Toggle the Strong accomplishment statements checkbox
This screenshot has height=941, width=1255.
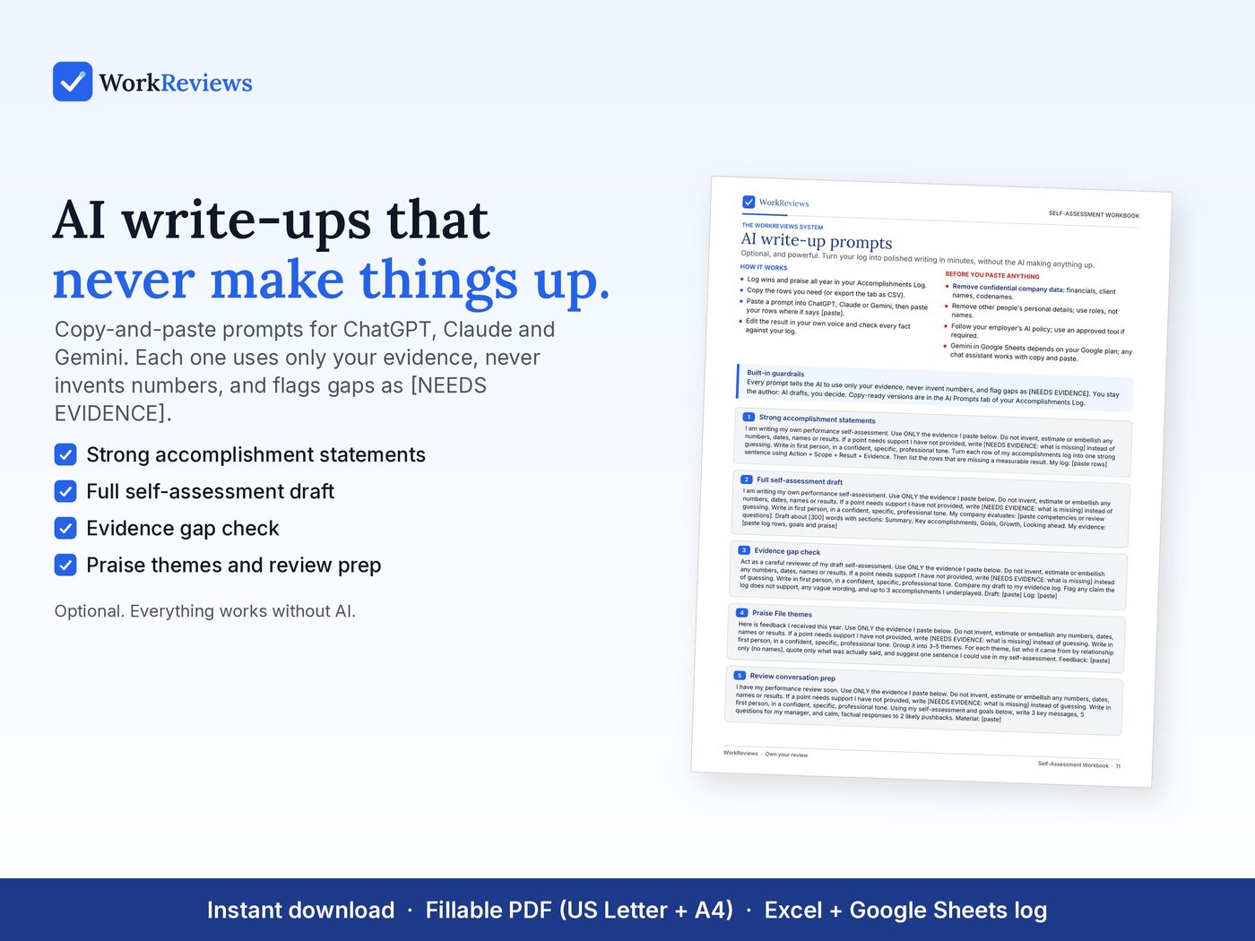point(65,455)
